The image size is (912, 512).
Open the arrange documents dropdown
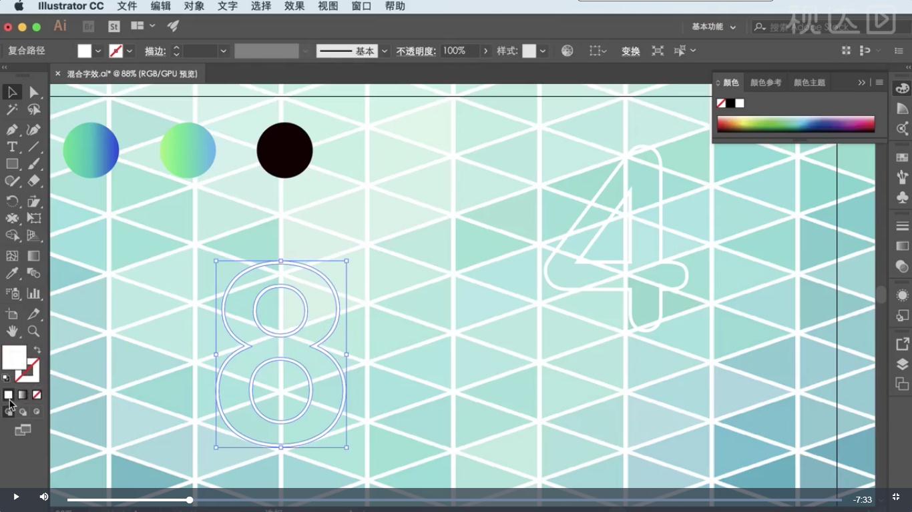click(x=144, y=26)
